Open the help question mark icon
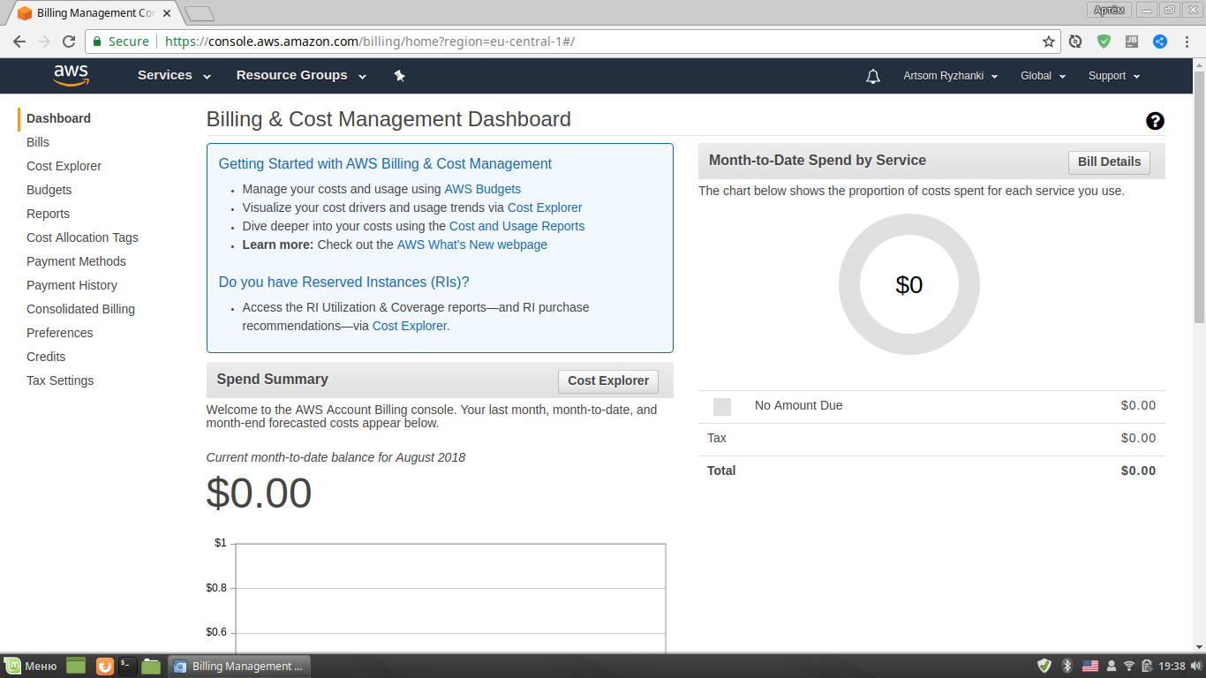The height and width of the screenshot is (678, 1206). (x=1155, y=121)
